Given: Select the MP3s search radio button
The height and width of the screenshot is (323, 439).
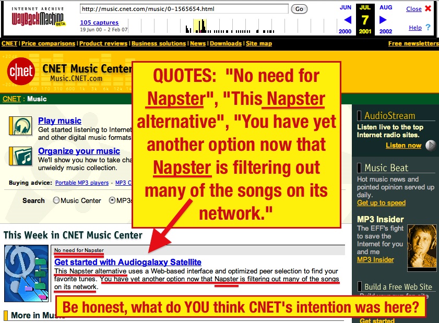Looking at the screenshot, I should point(112,200).
